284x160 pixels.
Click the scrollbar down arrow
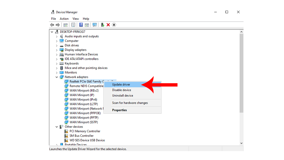click(x=241, y=143)
